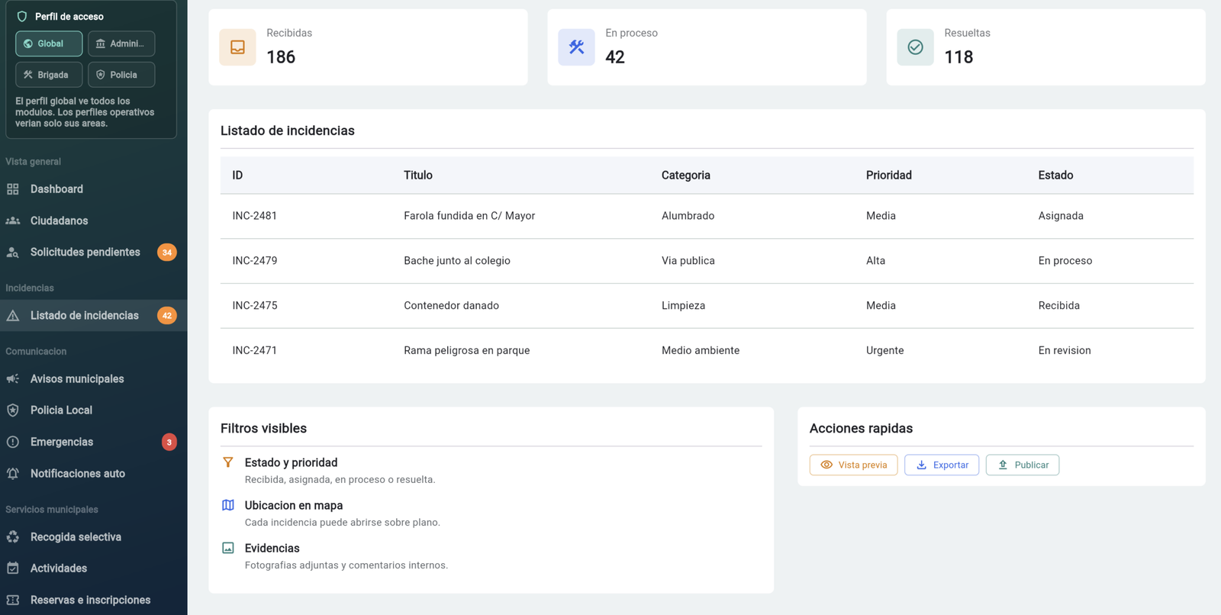Click the recycling icon for Recogida selectiva
The image size is (1221, 615).
pyautogui.click(x=13, y=537)
